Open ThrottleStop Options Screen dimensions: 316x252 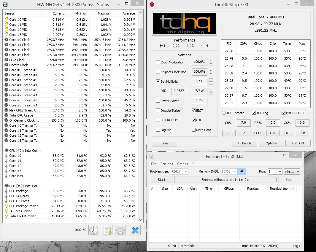pyautogui.click(x=271, y=143)
